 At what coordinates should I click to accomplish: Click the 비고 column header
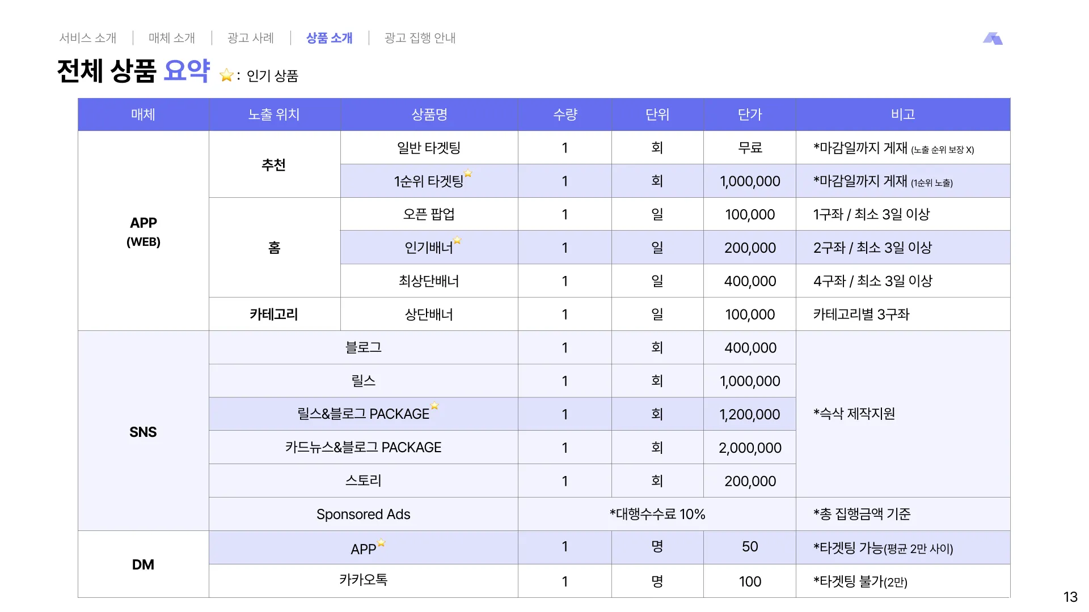(903, 114)
